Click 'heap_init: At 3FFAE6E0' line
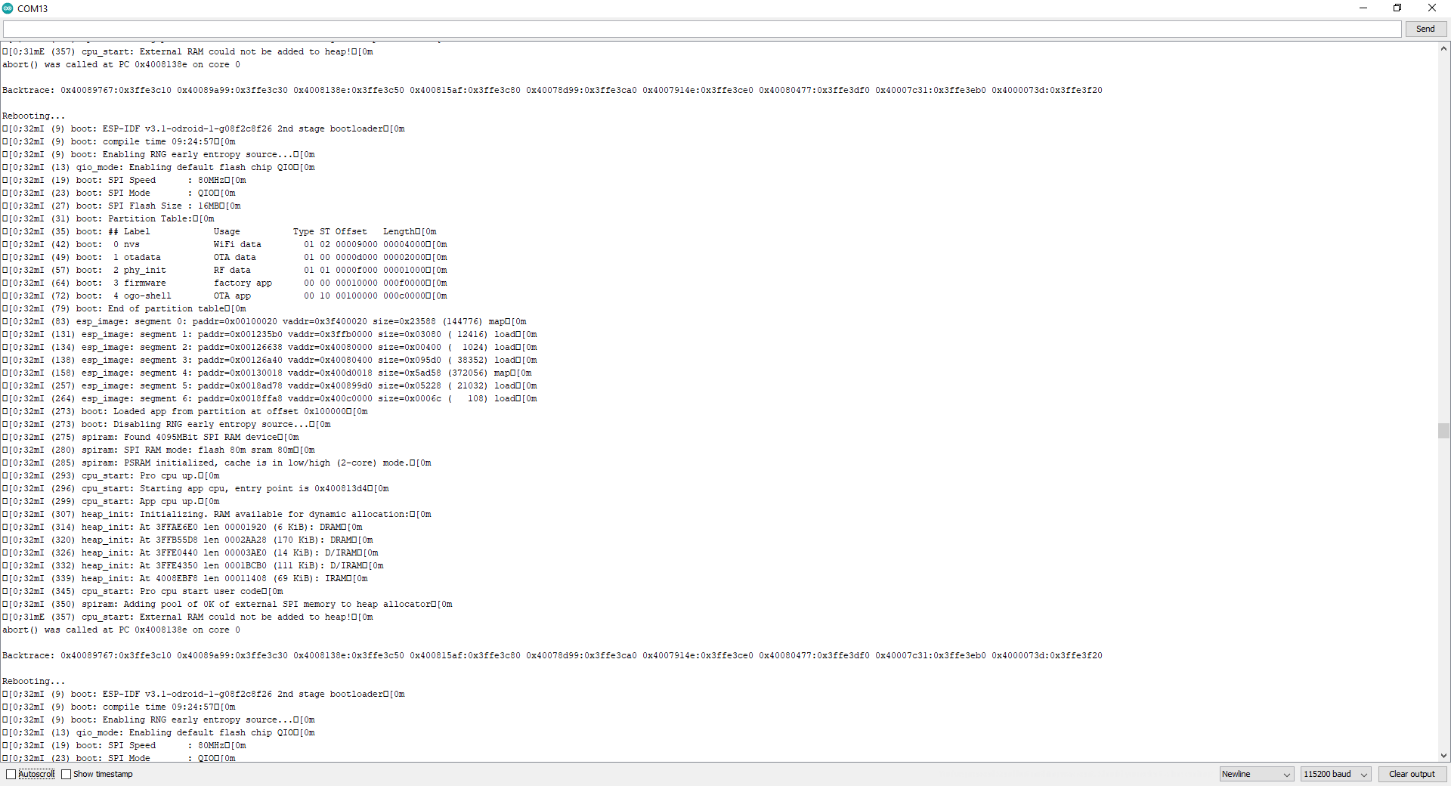The image size is (1451, 786). click(182, 527)
